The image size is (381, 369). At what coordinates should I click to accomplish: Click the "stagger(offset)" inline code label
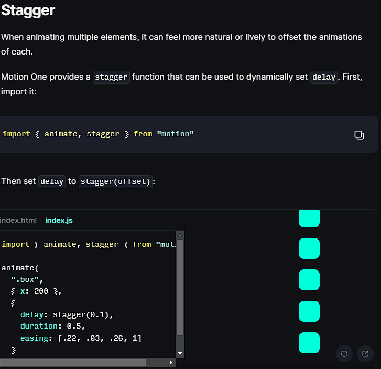115,181
